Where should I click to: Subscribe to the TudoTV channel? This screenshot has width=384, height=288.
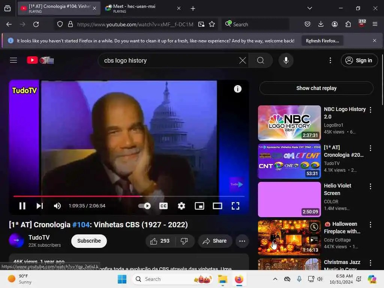89,241
